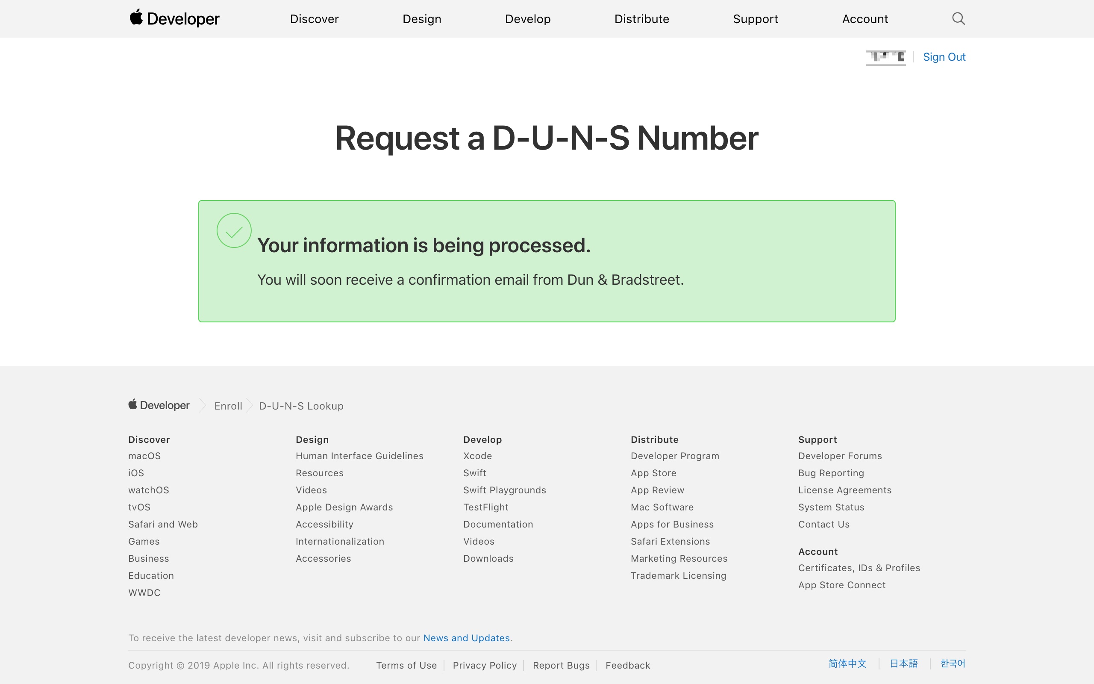The height and width of the screenshot is (684, 1094).
Task: Visit News and Updates link
Action: point(467,638)
